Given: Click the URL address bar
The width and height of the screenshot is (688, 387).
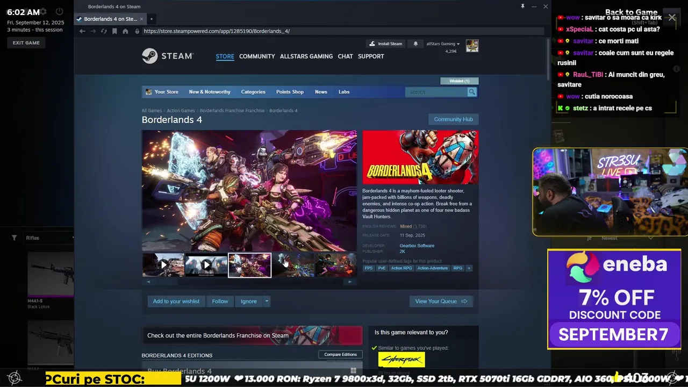Looking at the screenshot, I should pos(339,31).
